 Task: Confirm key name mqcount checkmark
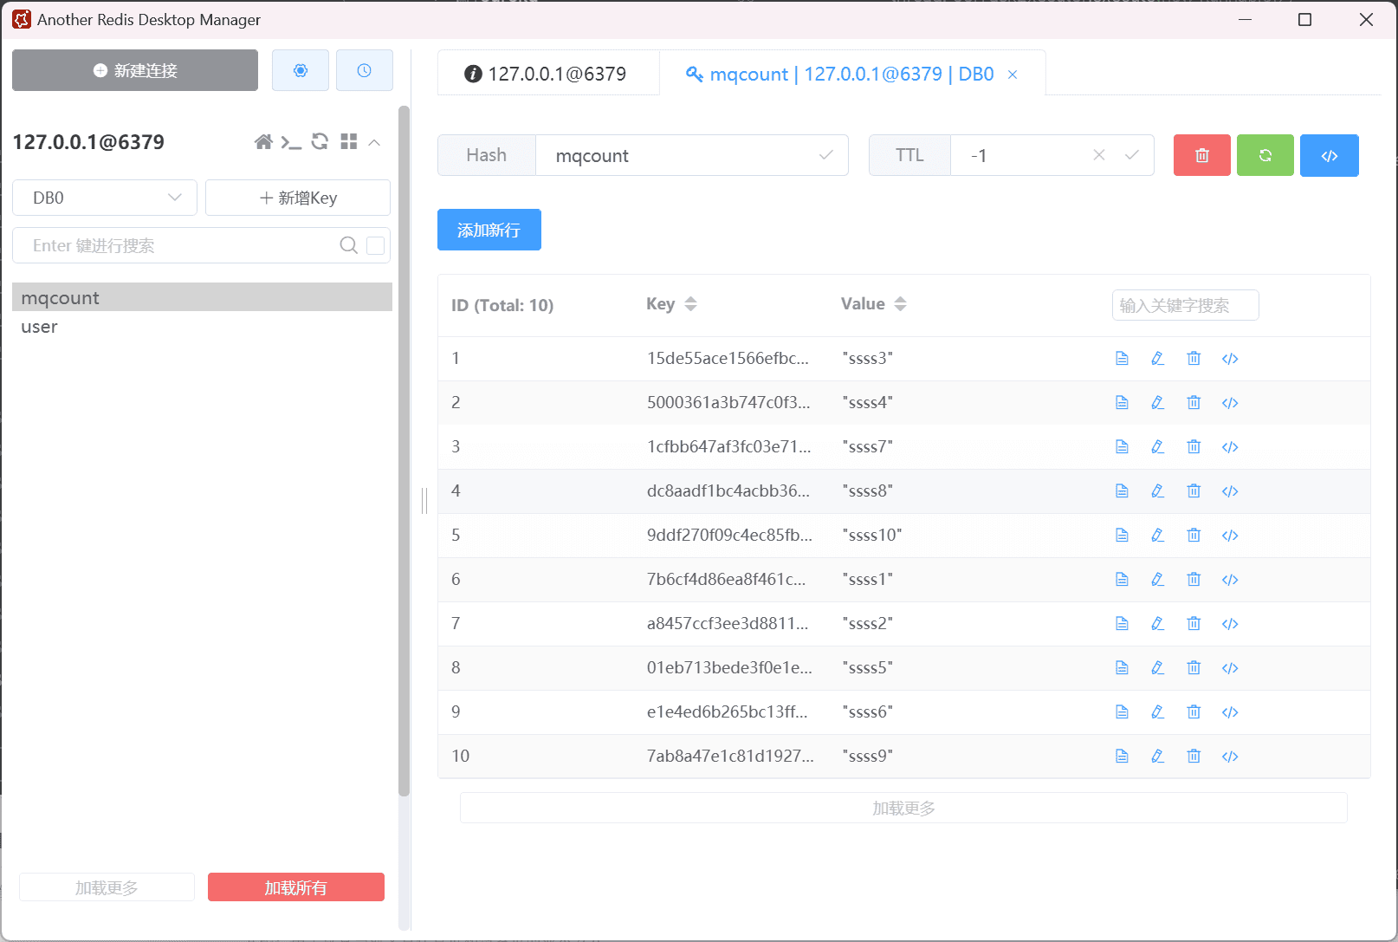click(826, 155)
